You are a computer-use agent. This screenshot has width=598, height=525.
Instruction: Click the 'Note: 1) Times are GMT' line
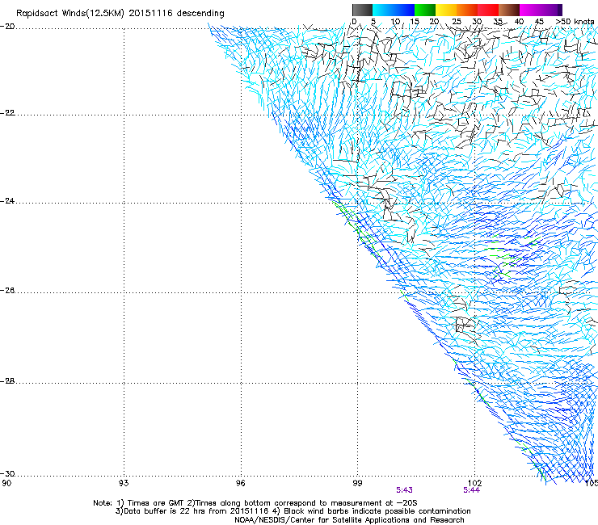point(255,503)
